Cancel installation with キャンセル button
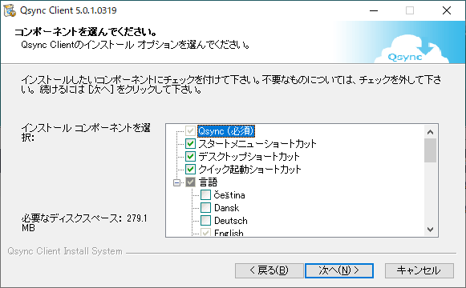 click(419, 270)
